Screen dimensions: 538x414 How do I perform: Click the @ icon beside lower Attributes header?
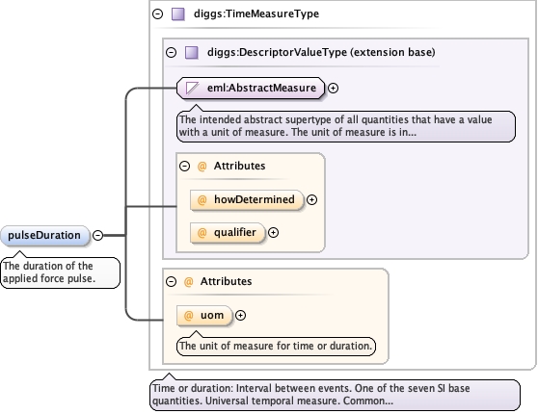point(189,282)
